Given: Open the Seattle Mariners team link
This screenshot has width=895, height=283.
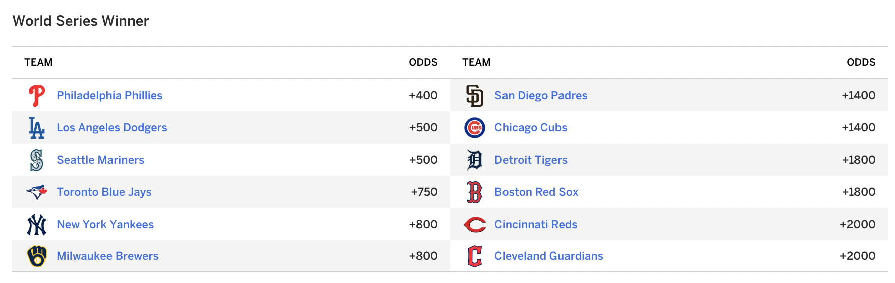Looking at the screenshot, I should 100,160.
